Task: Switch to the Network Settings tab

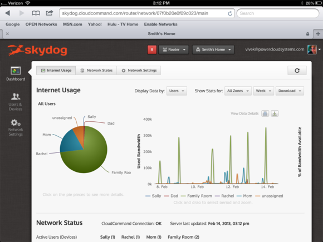Action: click(x=139, y=71)
